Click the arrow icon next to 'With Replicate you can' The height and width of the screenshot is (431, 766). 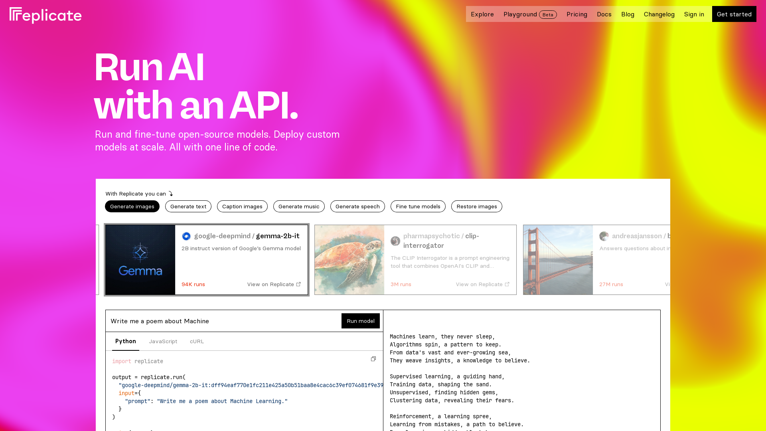171,194
